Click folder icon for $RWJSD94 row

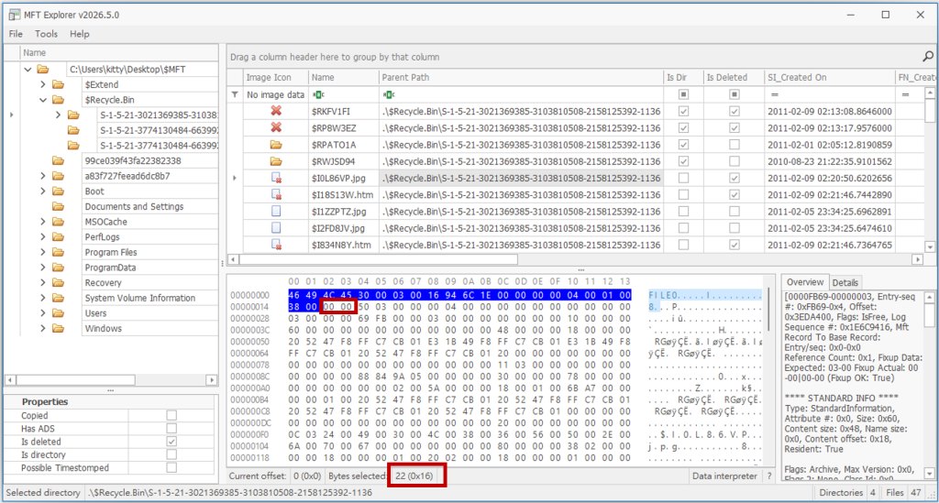[276, 161]
